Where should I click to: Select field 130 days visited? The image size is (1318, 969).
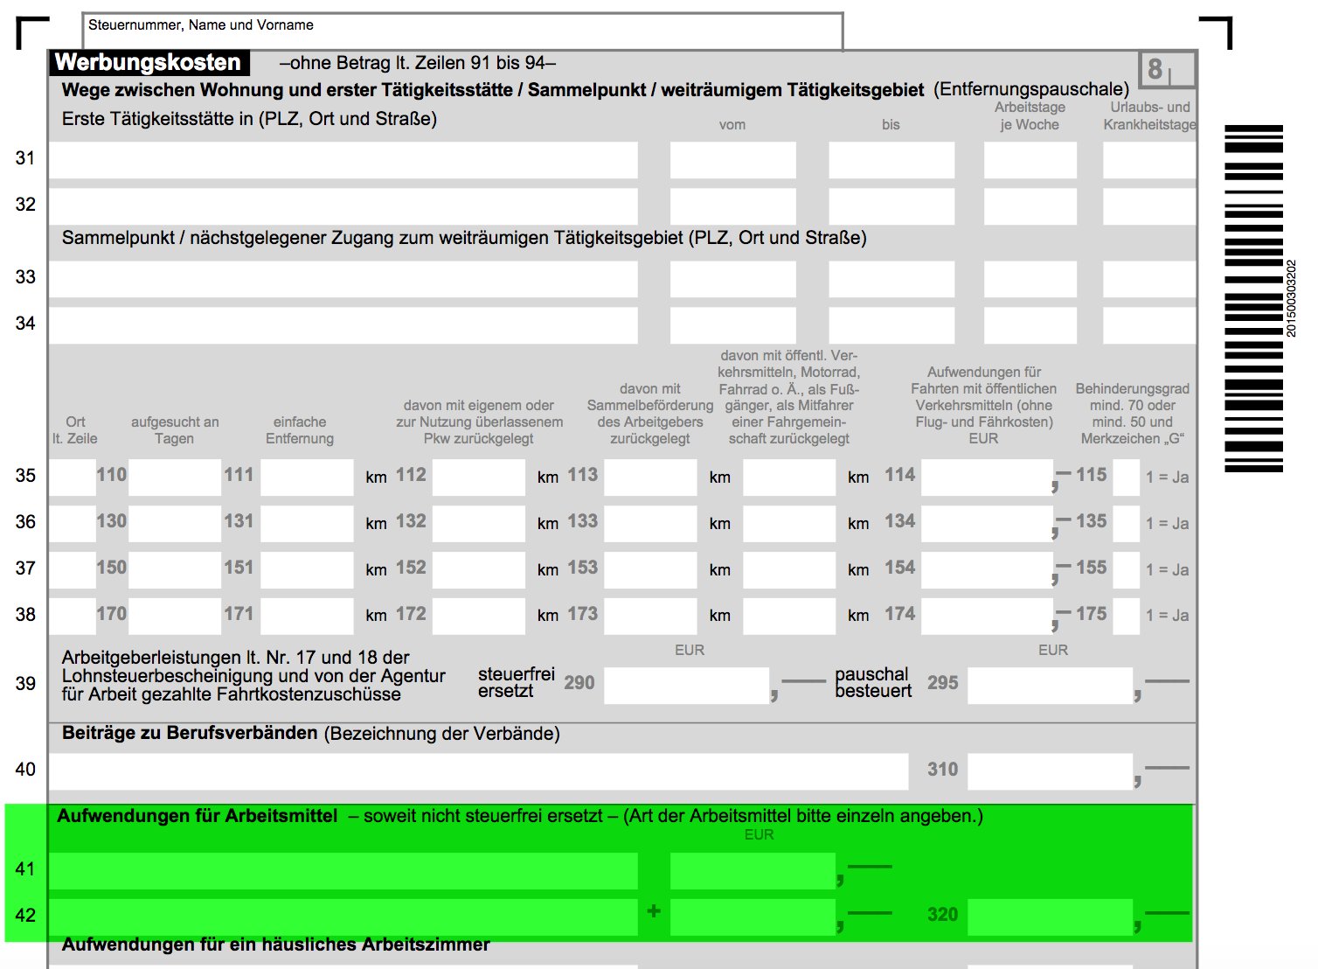pos(175,524)
